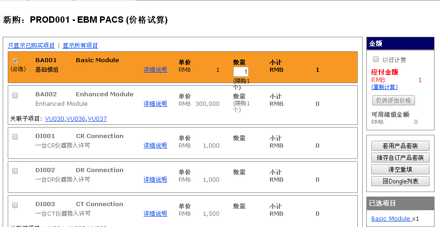This screenshot has height=227, width=440.
Task: Open 详细说明 for CR Connection
Action: click(155, 145)
